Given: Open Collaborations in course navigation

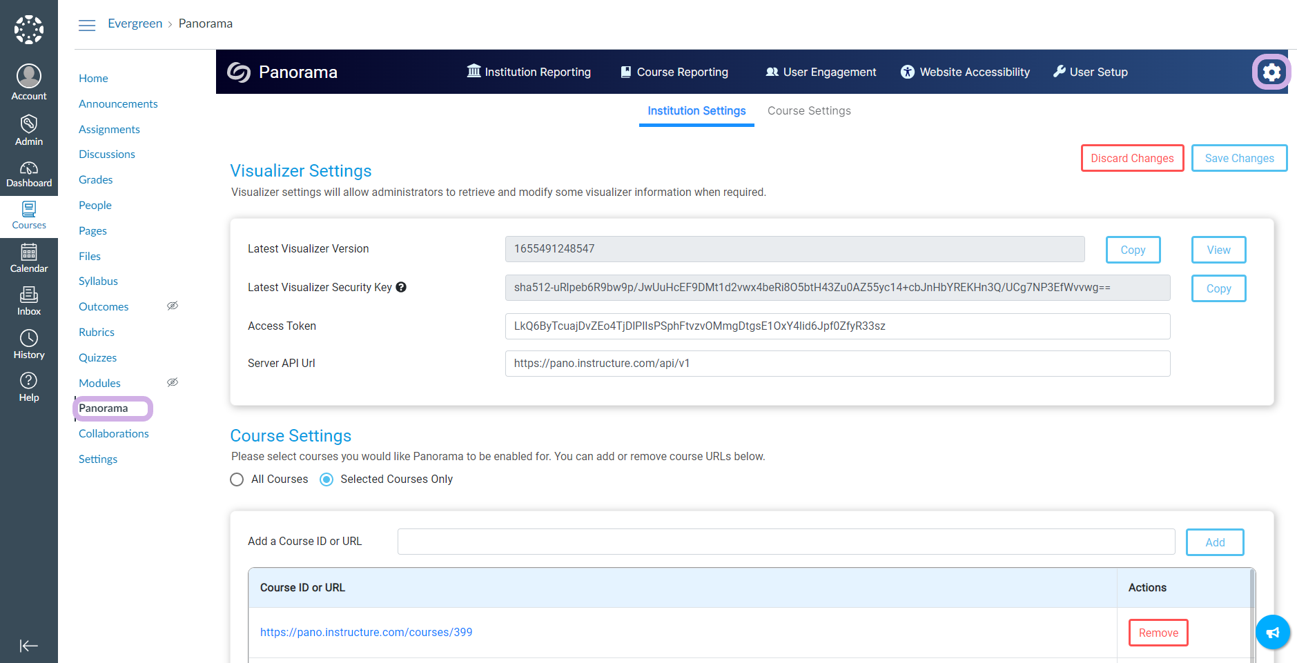Looking at the screenshot, I should coord(114,433).
